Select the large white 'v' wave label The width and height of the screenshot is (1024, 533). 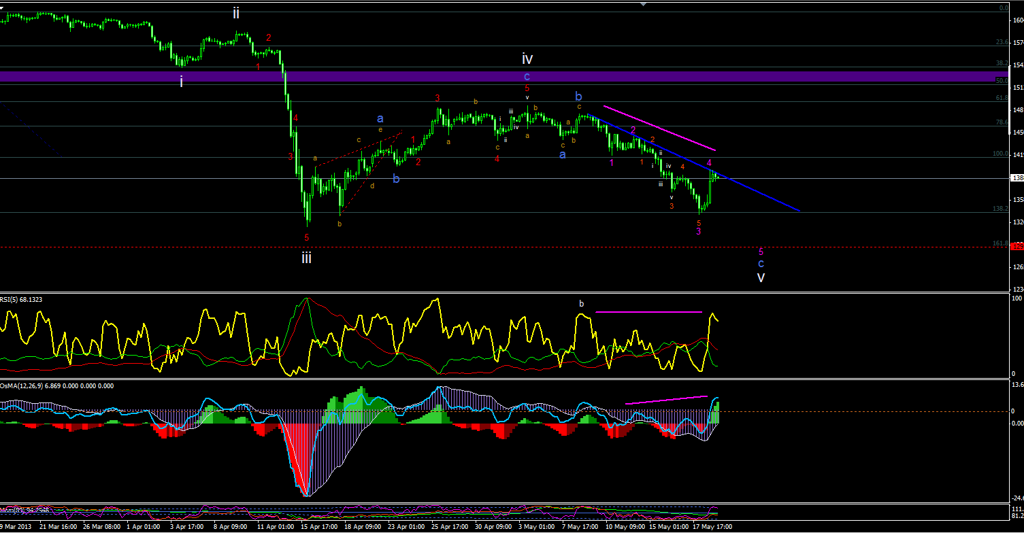coord(761,277)
